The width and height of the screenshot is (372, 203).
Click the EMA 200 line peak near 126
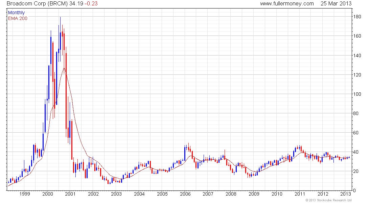pos(64,68)
